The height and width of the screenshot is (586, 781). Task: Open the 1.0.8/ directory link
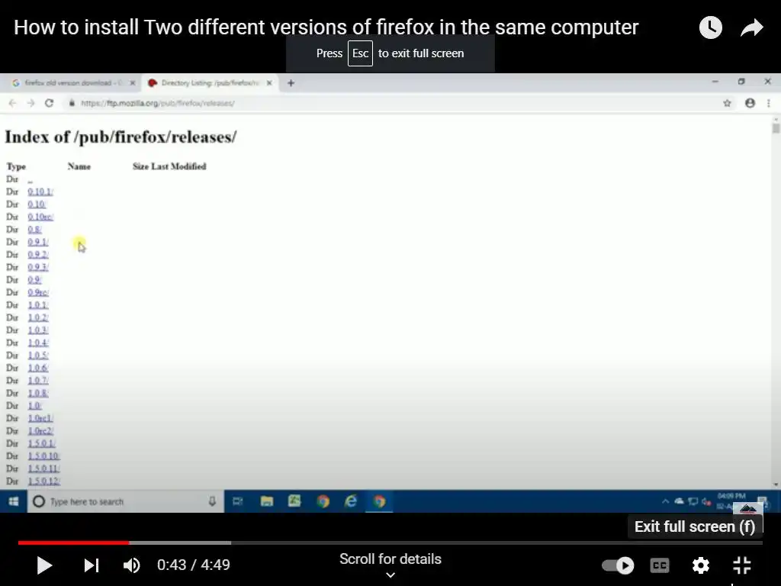pos(38,393)
